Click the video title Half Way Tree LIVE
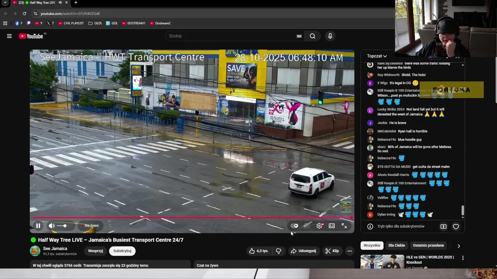This screenshot has height=279, width=497. coord(111,240)
